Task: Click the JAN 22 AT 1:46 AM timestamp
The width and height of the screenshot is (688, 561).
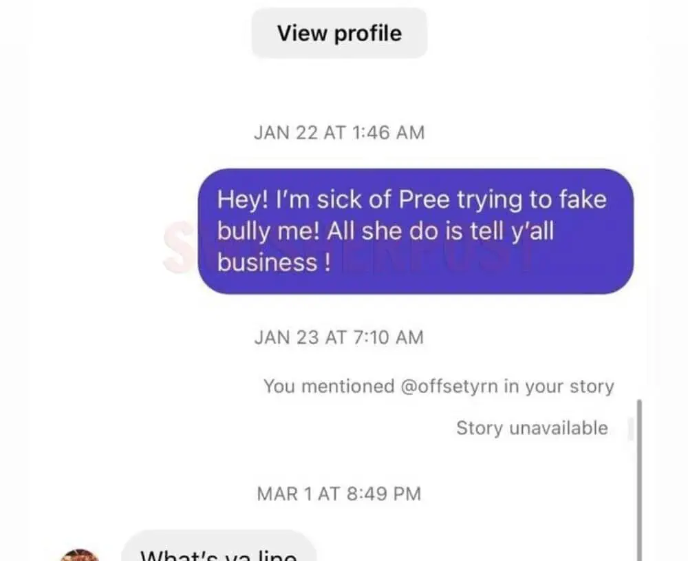Action: click(338, 133)
